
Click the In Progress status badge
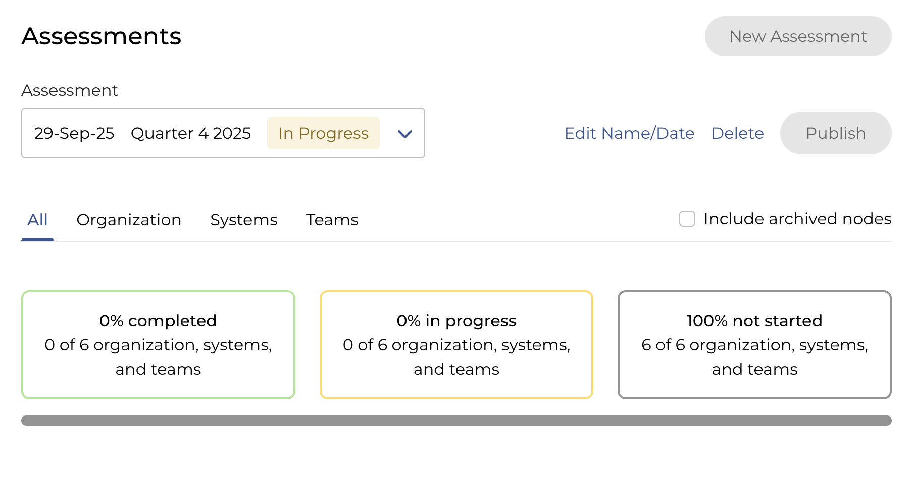click(x=323, y=133)
